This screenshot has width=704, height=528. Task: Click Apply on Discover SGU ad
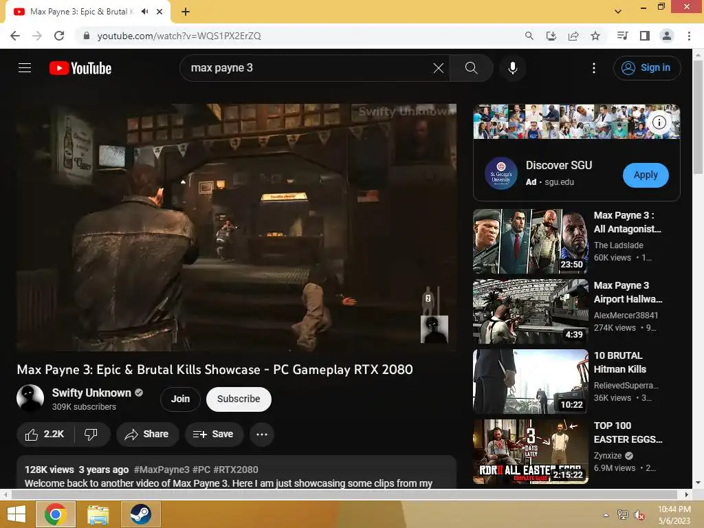(x=645, y=175)
